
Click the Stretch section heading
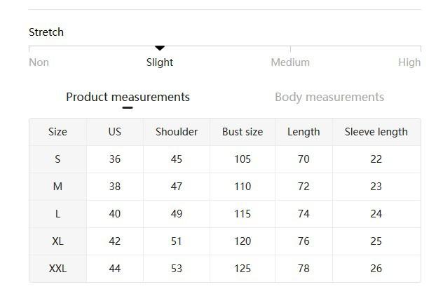click(46, 32)
